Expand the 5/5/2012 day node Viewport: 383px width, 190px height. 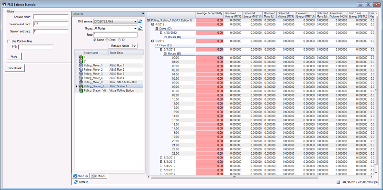pos(161,170)
